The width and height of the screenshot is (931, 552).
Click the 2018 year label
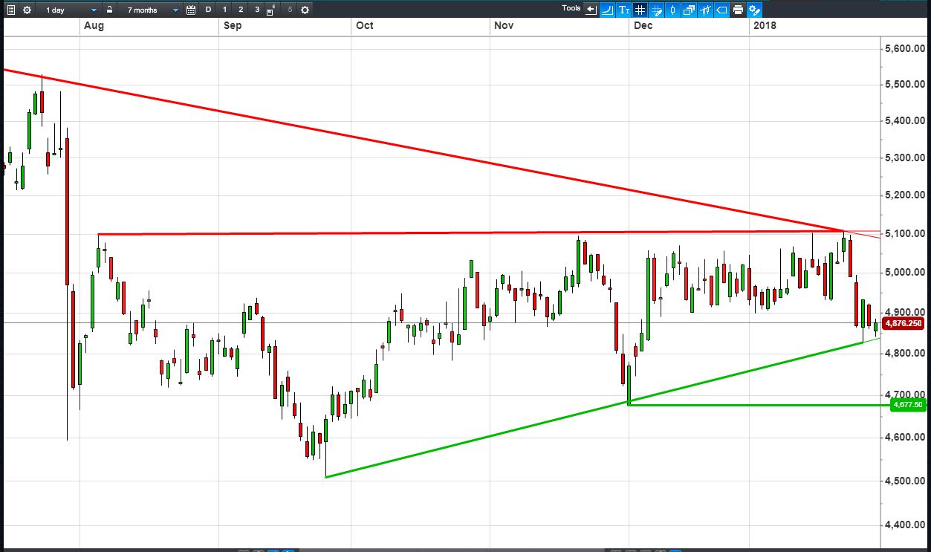click(765, 25)
